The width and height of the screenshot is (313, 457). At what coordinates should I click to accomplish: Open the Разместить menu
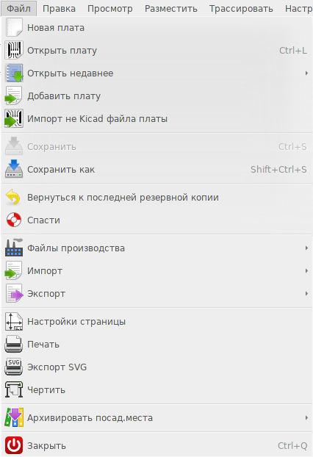pyautogui.click(x=171, y=9)
